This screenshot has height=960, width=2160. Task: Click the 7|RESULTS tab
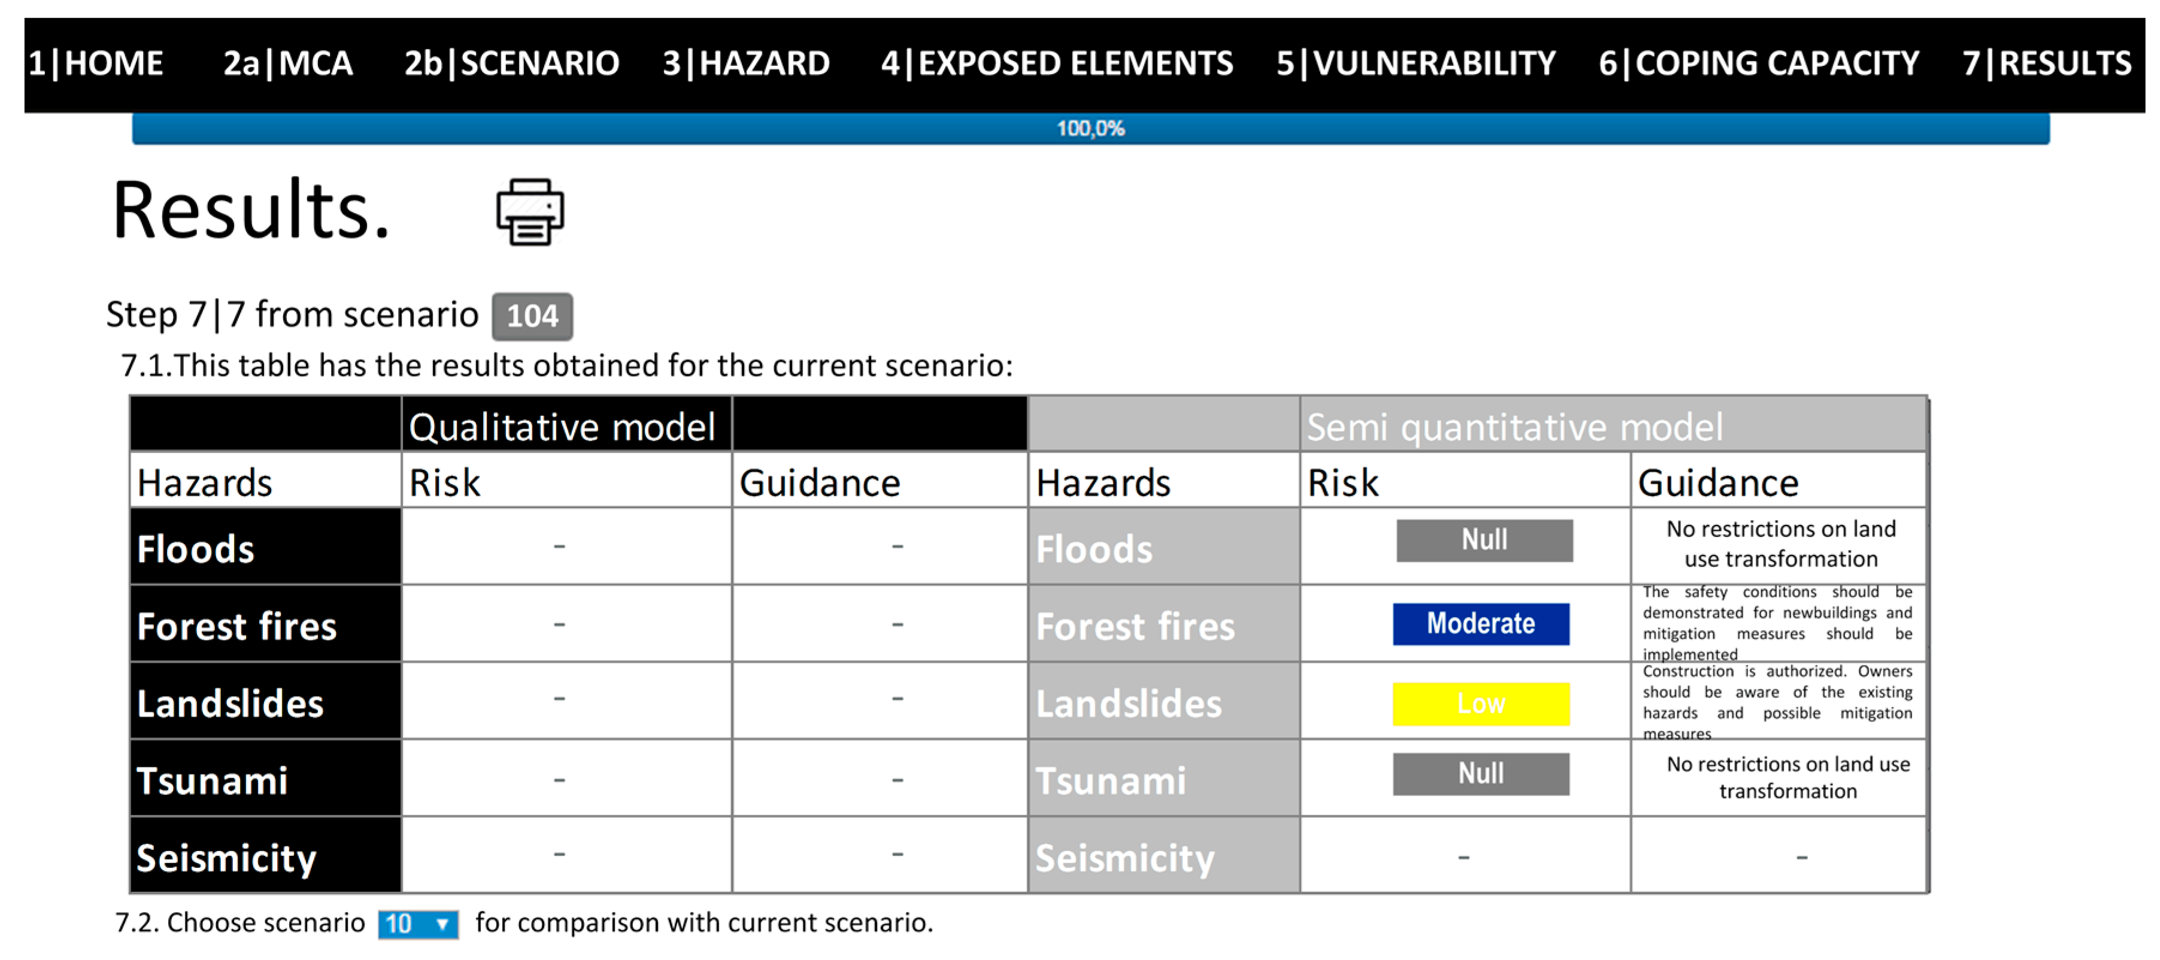(x=2046, y=63)
